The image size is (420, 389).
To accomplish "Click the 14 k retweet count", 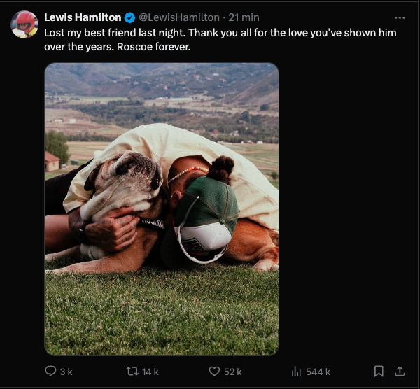I will [150, 372].
